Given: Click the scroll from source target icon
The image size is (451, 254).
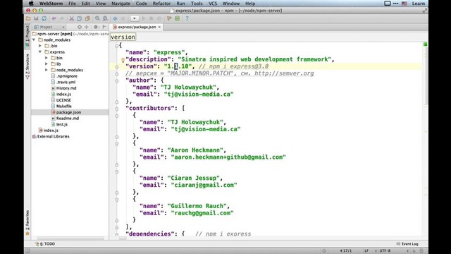Looking at the screenshot, I should [x=80, y=27].
